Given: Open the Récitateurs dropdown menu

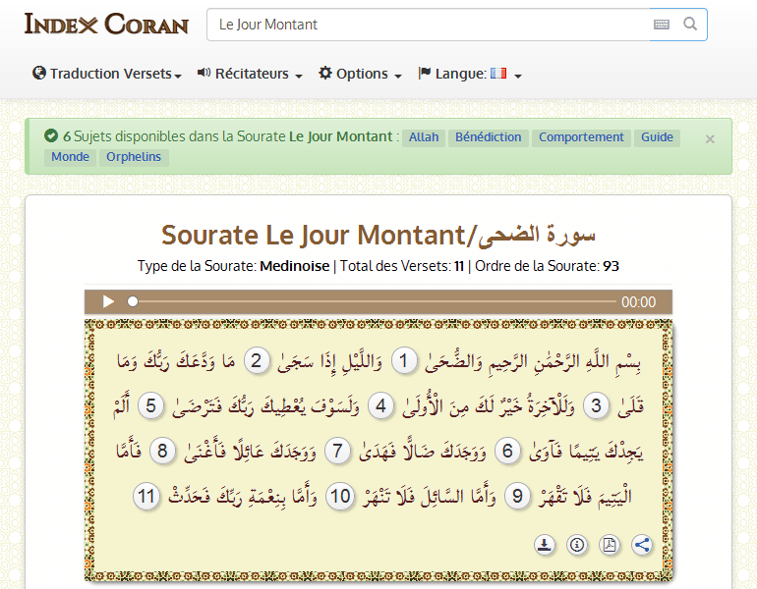Looking at the screenshot, I should click(250, 74).
